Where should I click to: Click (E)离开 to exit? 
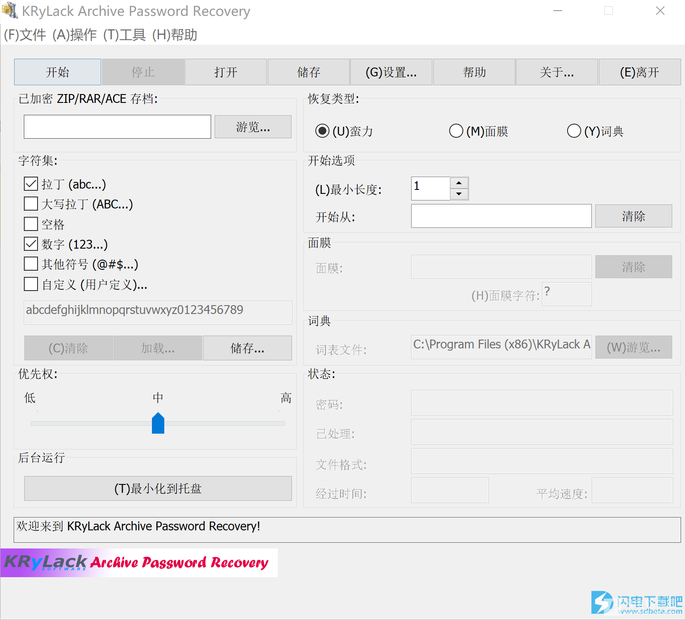click(640, 72)
